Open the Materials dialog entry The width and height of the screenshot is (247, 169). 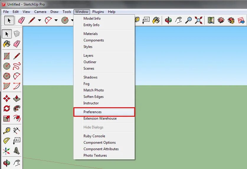pos(104,34)
